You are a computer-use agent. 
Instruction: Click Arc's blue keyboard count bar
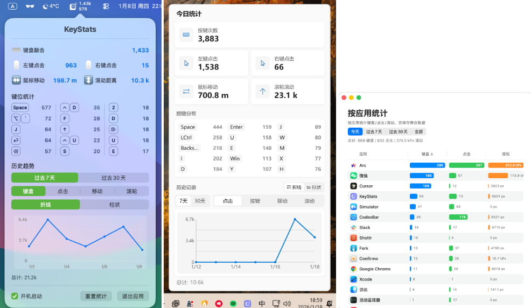[x=427, y=165]
